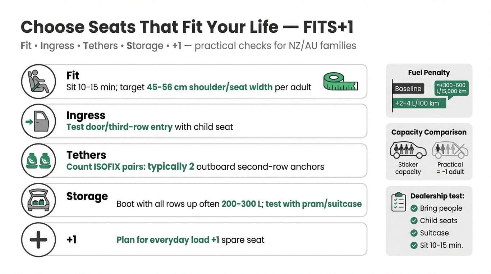Click the Sit 10-15 min. checkmark
This screenshot has width=491, height=274.
414,246
